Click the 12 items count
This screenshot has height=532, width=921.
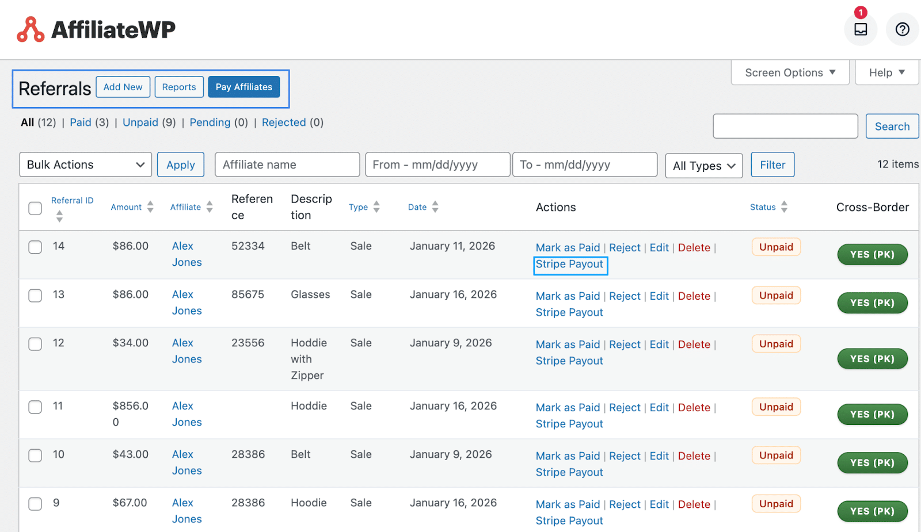[897, 164]
